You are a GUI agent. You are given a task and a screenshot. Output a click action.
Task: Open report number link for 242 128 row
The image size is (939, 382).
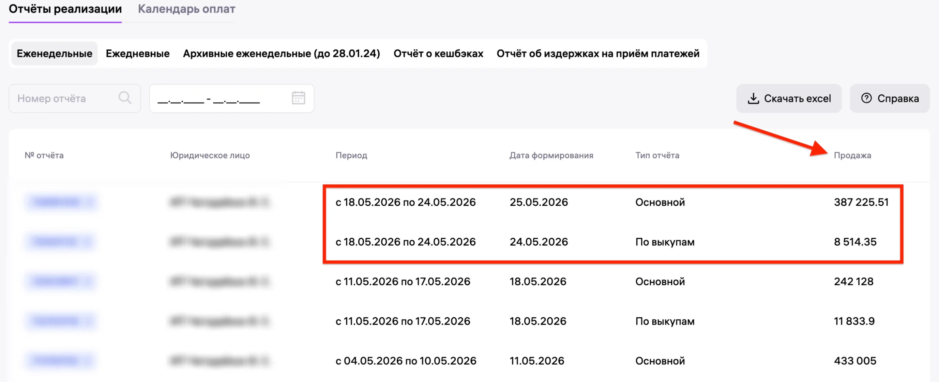click(60, 281)
